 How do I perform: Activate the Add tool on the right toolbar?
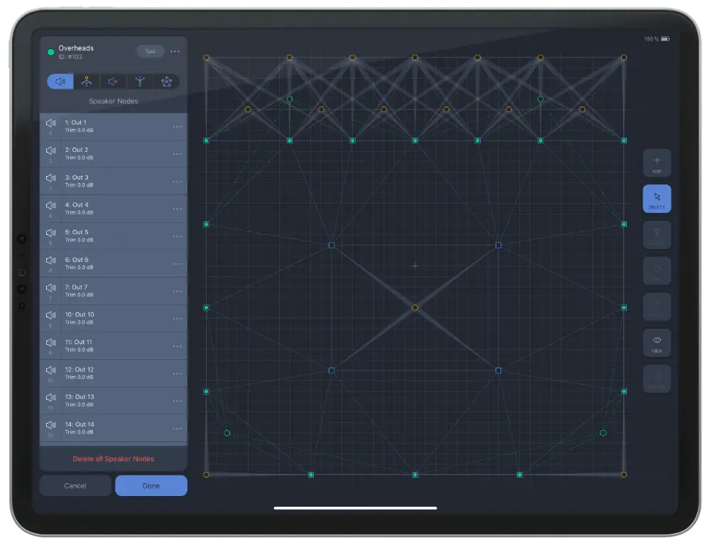[656, 163]
